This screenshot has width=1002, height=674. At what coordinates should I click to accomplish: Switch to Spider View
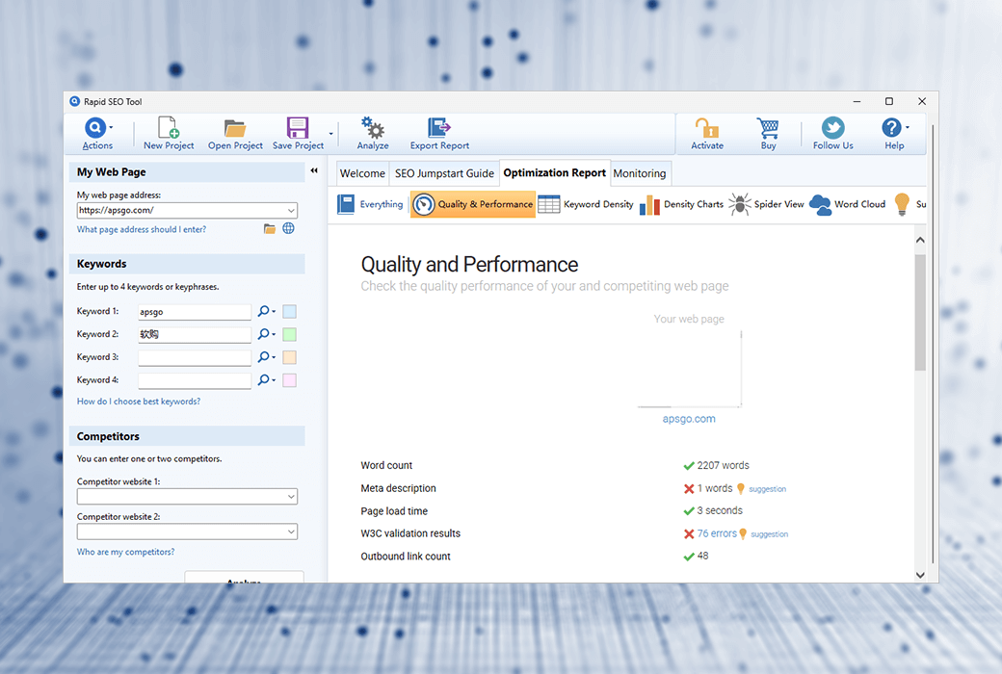tap(766, 204)
